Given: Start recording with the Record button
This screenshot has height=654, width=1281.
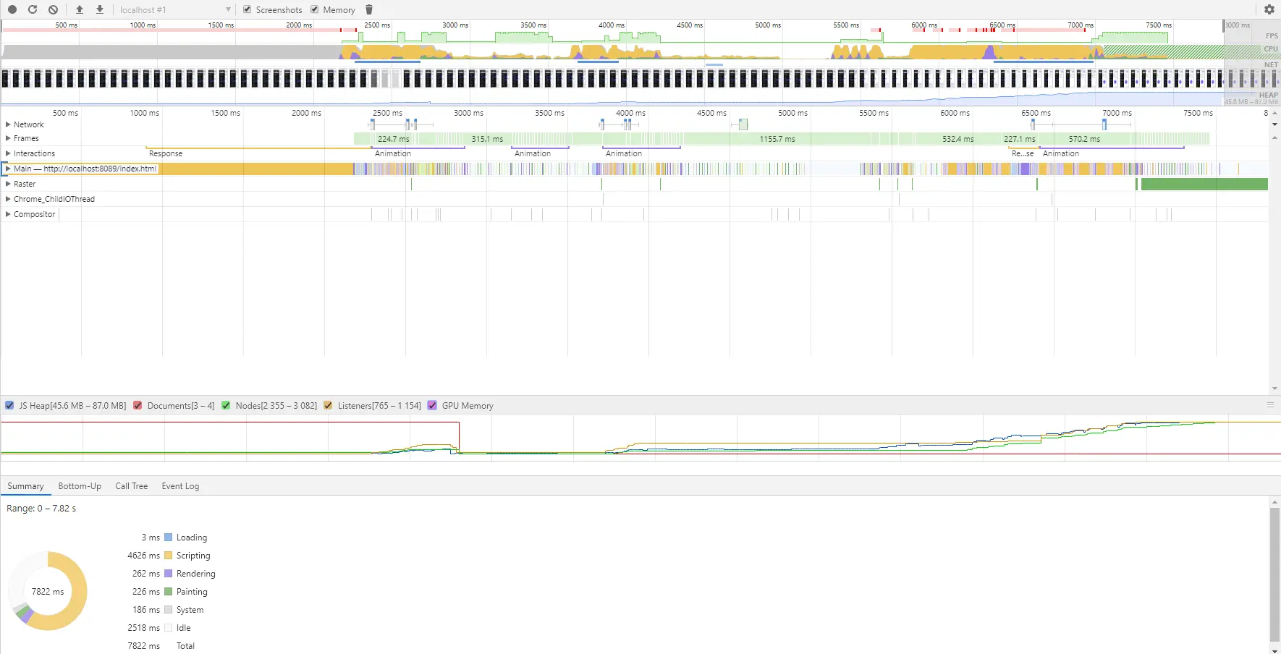Looking at the screenshot, I should 12,9.
